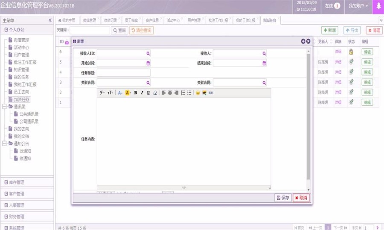This screenshot has height=230, width=384.
Task: Center align editor text
Action: [x=170, y=92]
